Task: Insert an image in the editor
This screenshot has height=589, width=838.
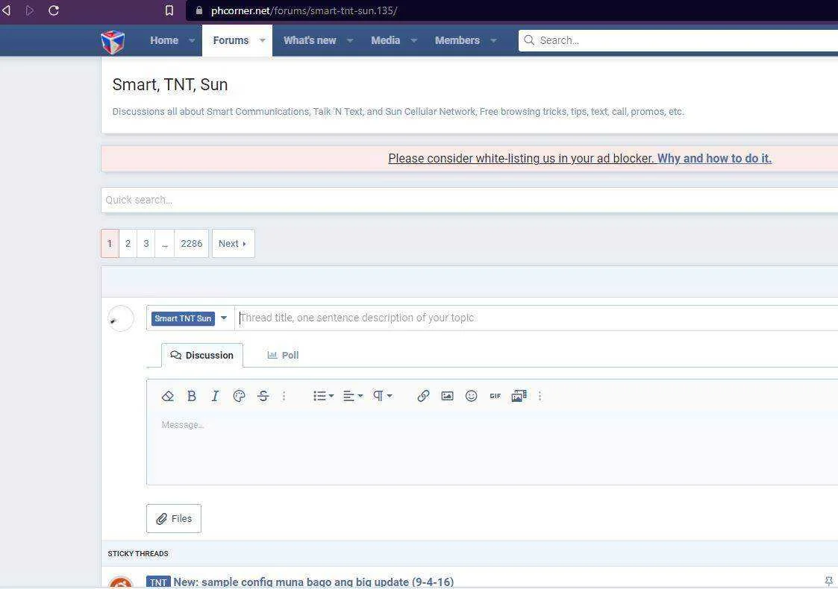Action: [447, 396]
